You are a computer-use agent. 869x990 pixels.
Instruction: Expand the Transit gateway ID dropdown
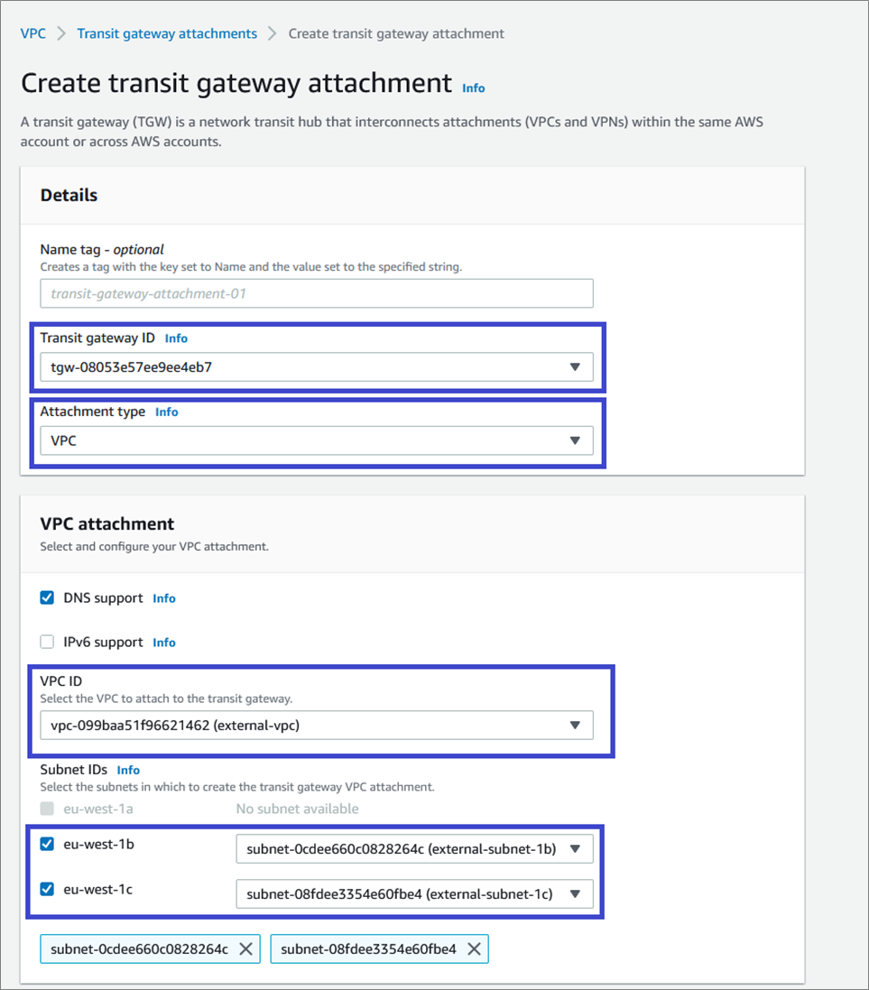317,367
